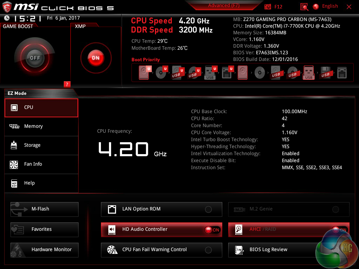359x269 pixels.
Task: Open the Help hot key section
Action: click(x=41, y=184)
